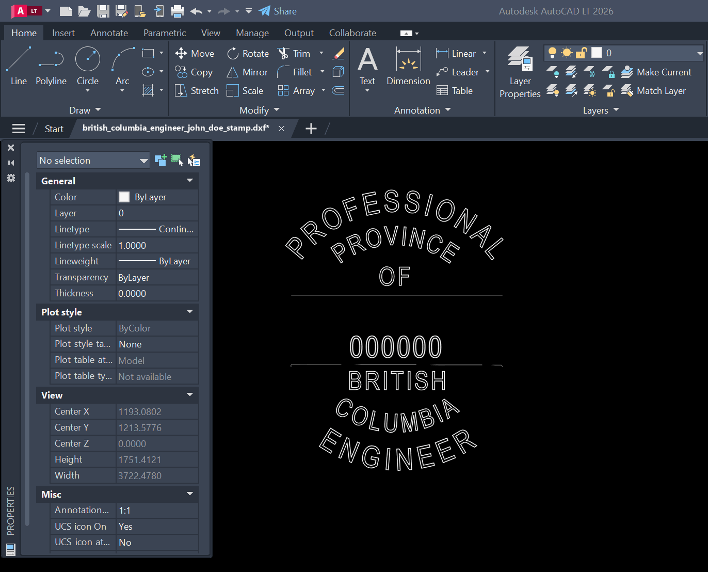The height and width of the screenshot is (572, 708).
Task: Close the british_columbia_engineer stamp file tab
Action: (x=281, y=129)
